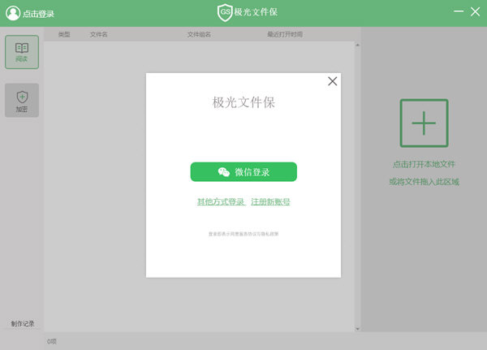This screenshot has width=487, height=350.
Task: Click the service agreement and privacy policy text
Action: pyautogui.click(x=243, y=234)
